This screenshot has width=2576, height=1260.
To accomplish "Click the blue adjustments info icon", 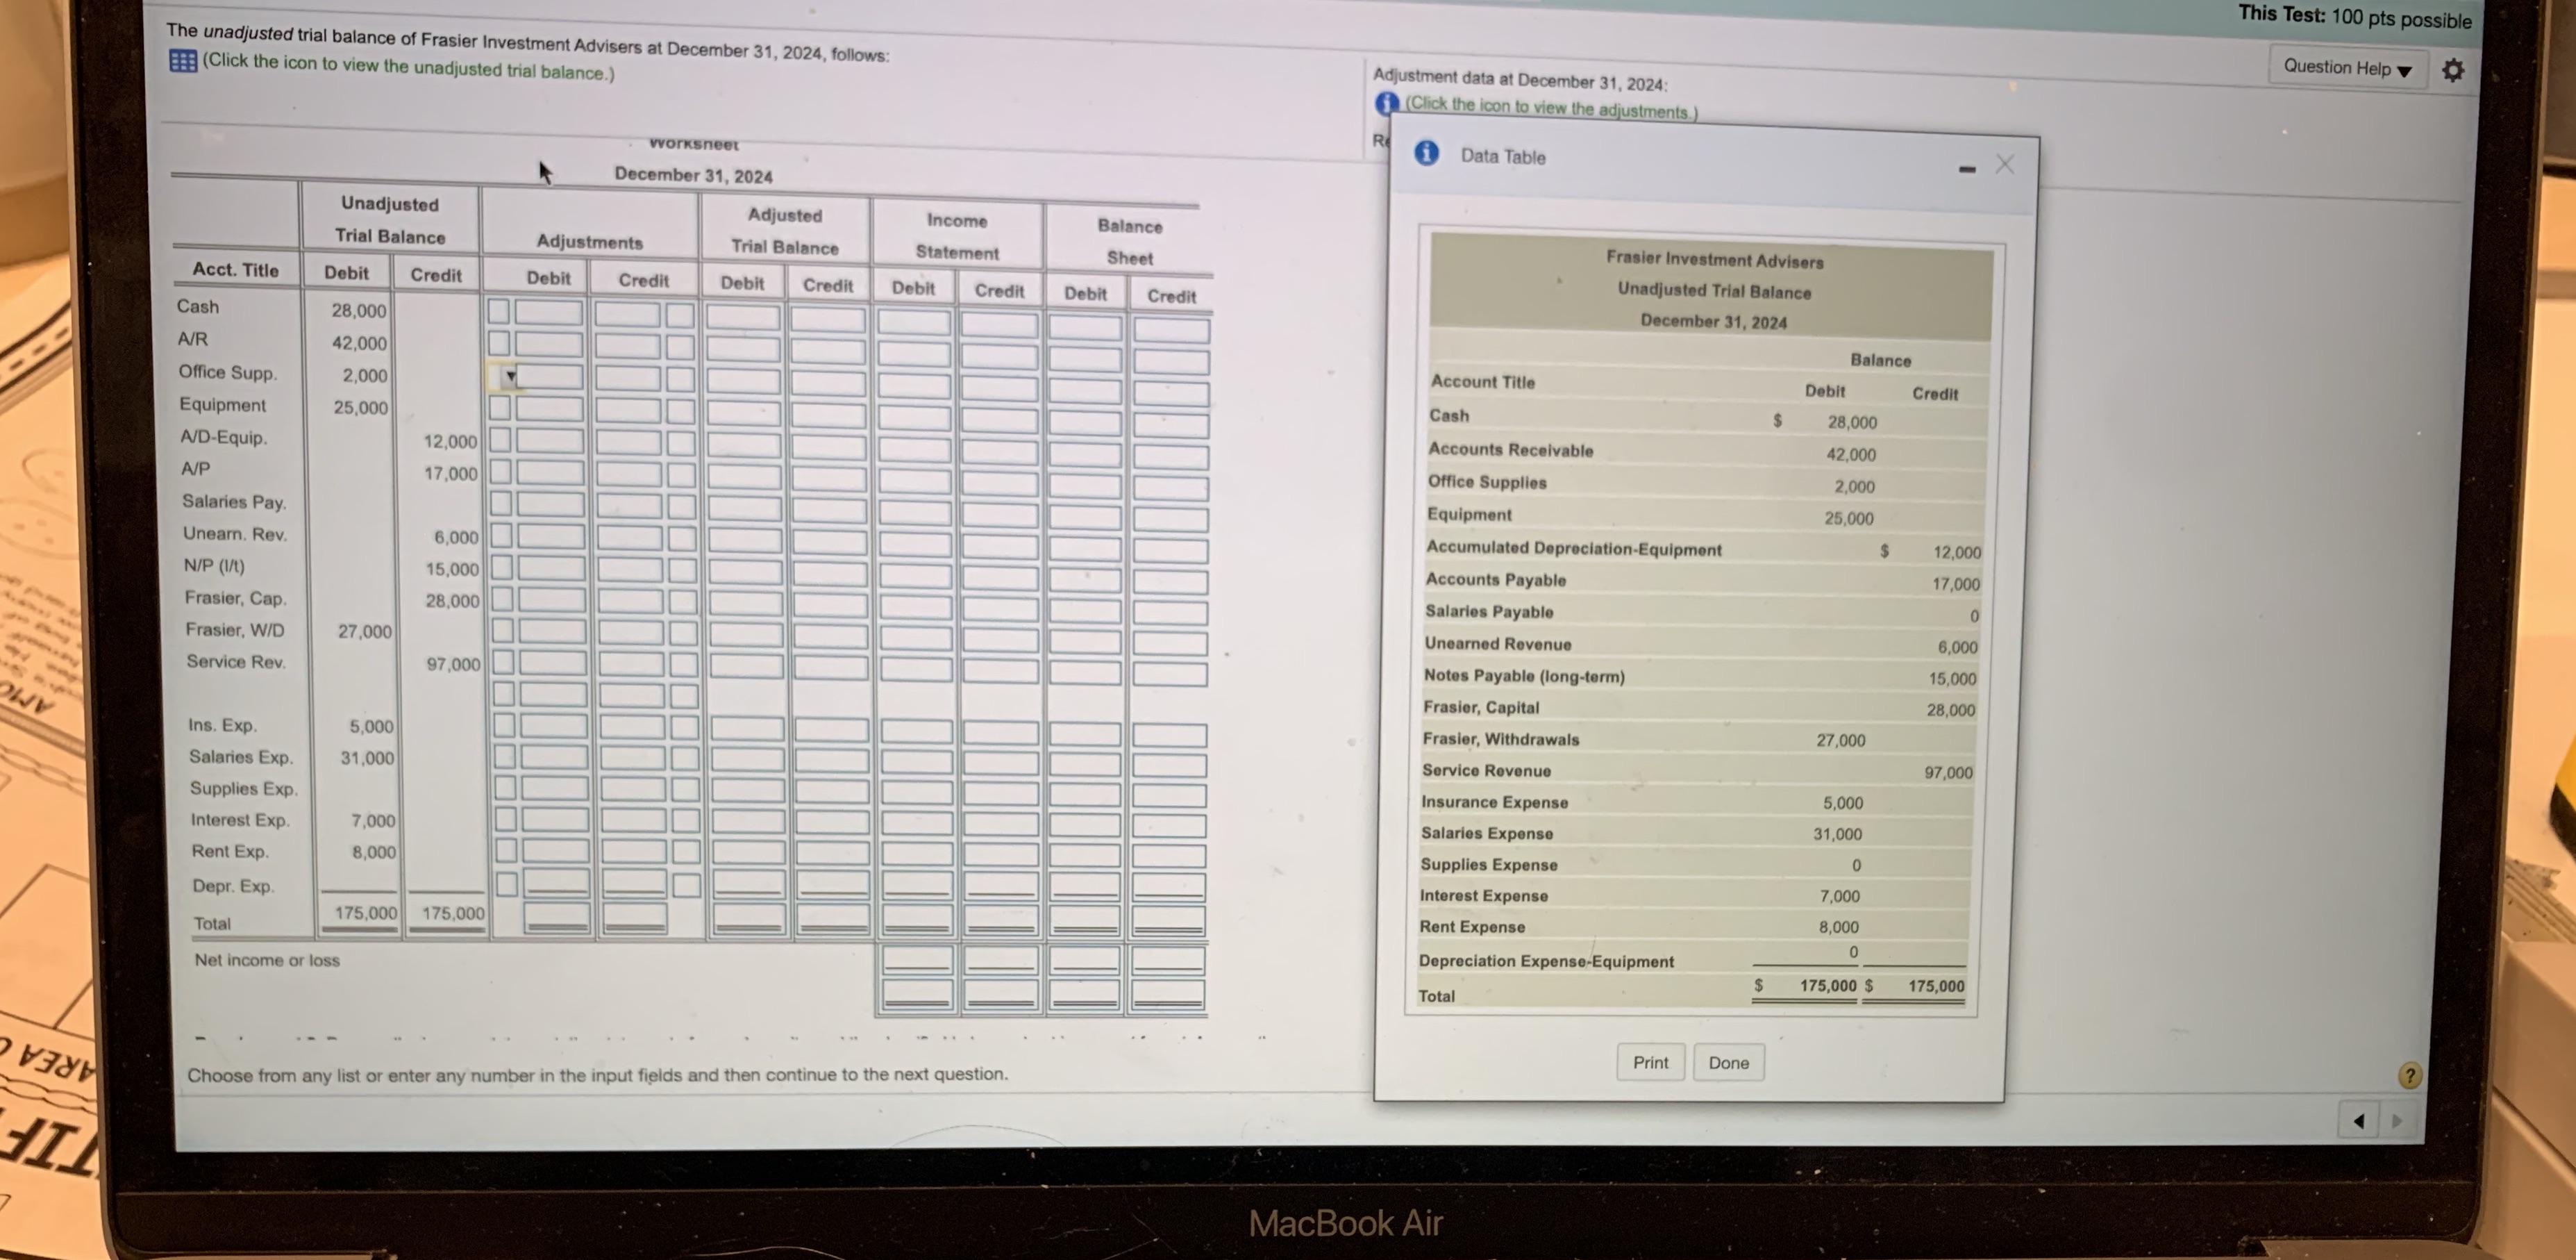I will [x=1387, y=102].
